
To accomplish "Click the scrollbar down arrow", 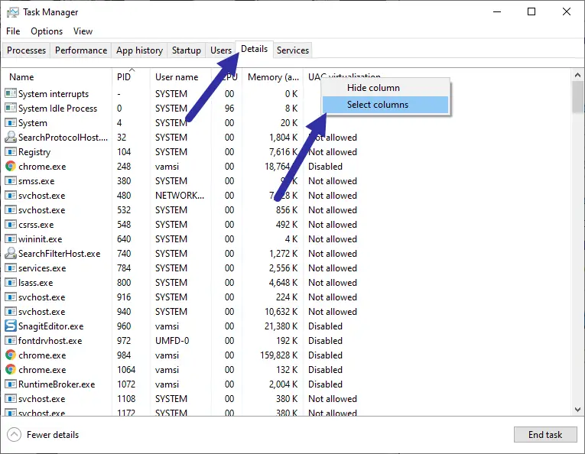I will (577, 409).
